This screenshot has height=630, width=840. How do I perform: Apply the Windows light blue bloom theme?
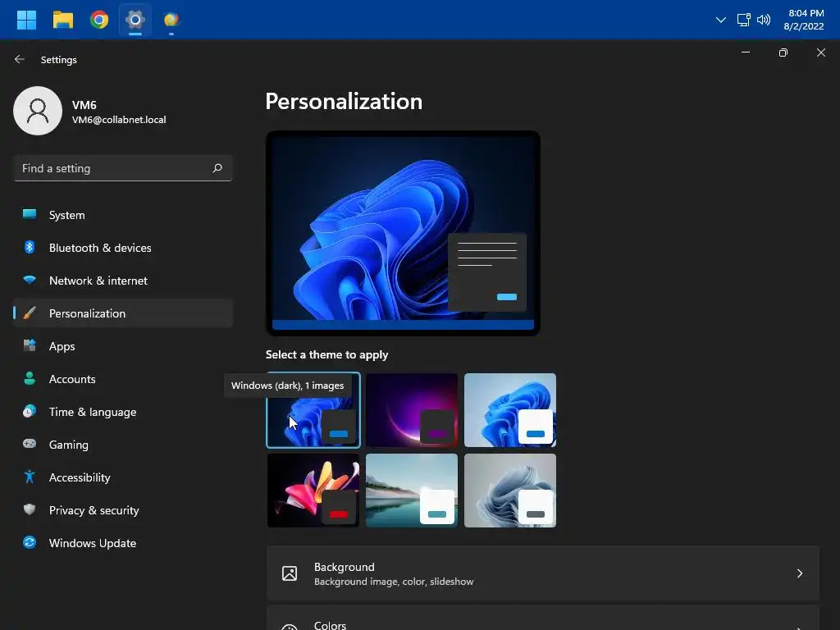510,410
